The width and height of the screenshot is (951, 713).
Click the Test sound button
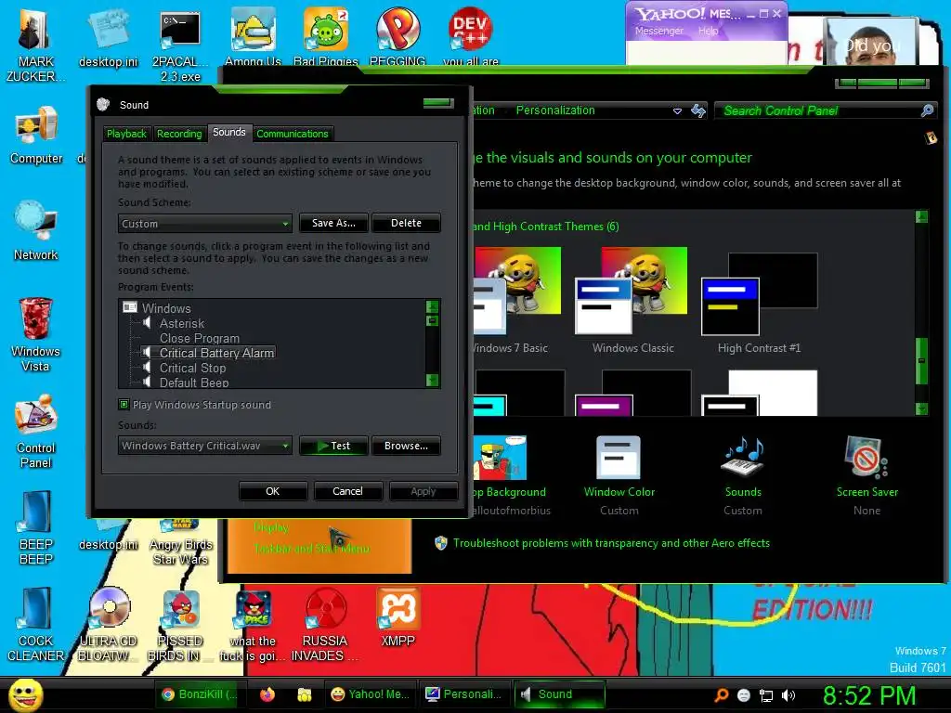(333, 446)
